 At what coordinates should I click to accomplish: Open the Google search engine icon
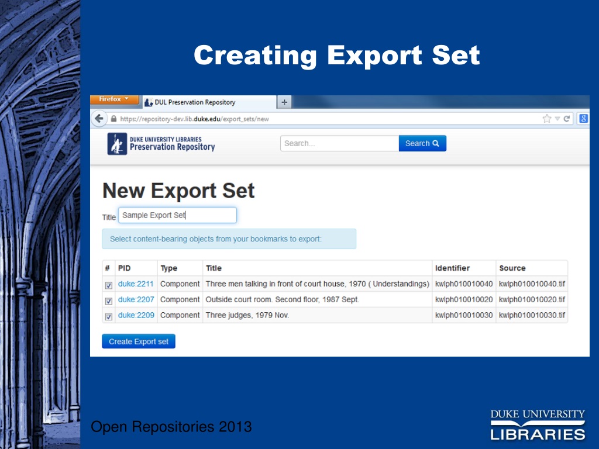point(583,119)
